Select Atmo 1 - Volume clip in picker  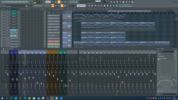pos(53,30)
